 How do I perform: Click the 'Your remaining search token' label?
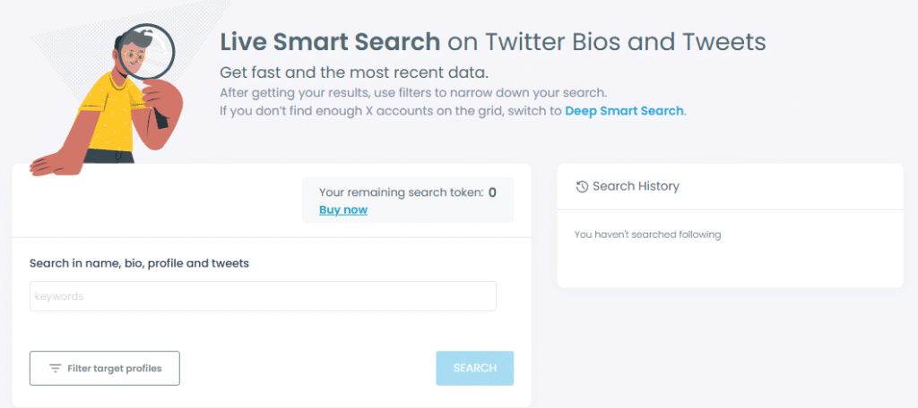(401, 191)
